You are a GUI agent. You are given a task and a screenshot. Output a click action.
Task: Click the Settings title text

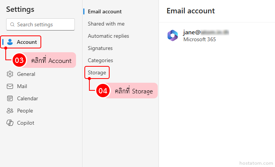pyautogui.click(x=20, y=9)
